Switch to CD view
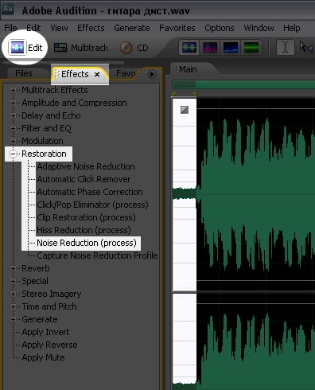This screenshot has height=390, width=315. click(134, 48)
